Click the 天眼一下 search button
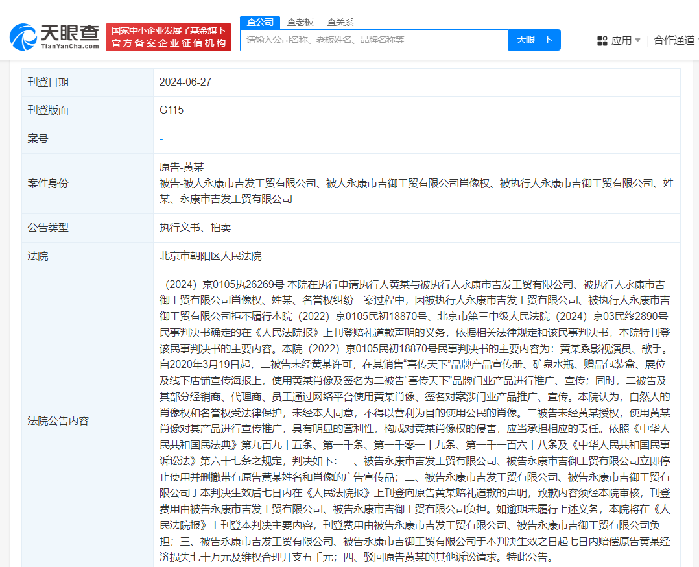 click(x=535, y=40)
